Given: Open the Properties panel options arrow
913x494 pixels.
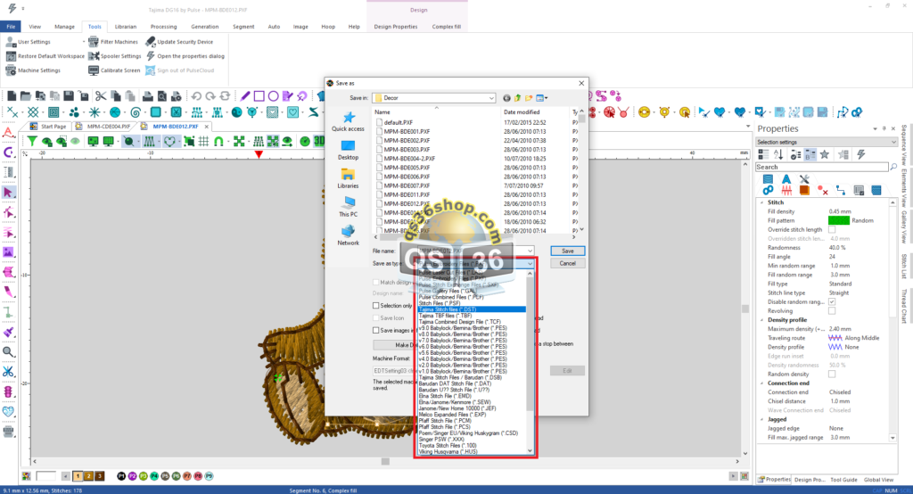Looking at the screenshot, I should pos(875,128).
